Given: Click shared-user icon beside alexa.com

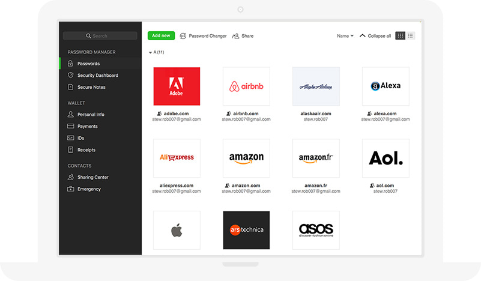Looking at the screenshot, I should 370,113.
